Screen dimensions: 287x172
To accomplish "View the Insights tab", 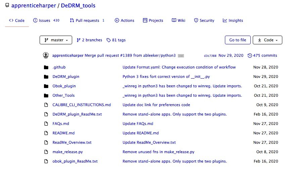I will [x=233, y=20].
